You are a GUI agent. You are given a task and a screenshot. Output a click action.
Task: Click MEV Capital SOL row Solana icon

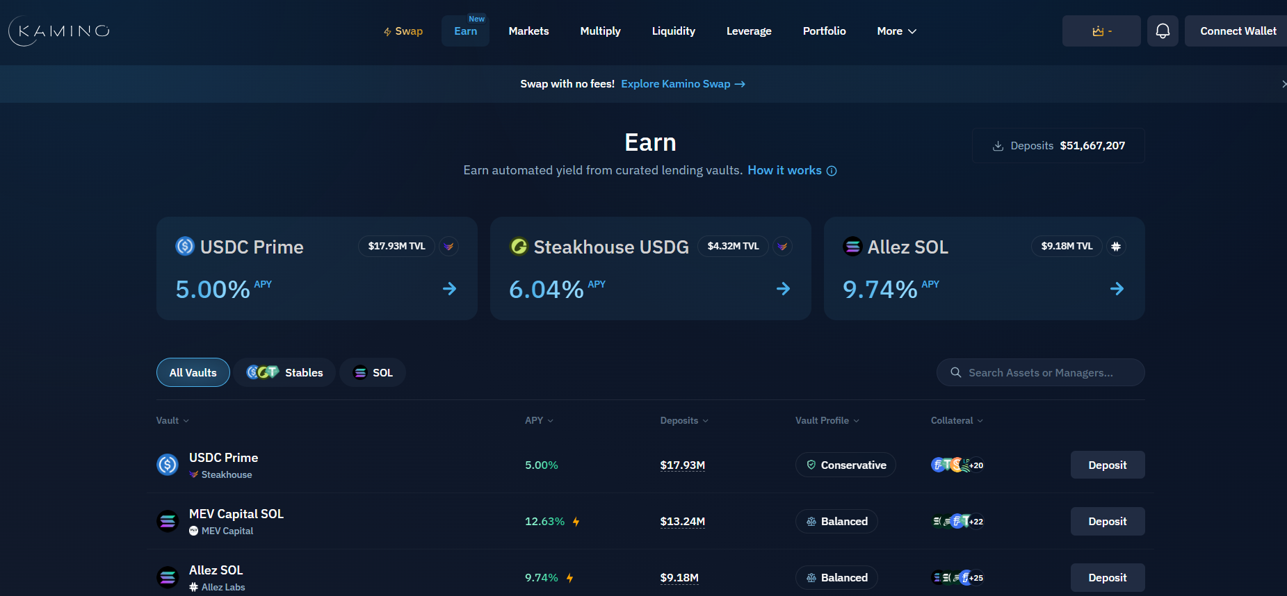168,521
